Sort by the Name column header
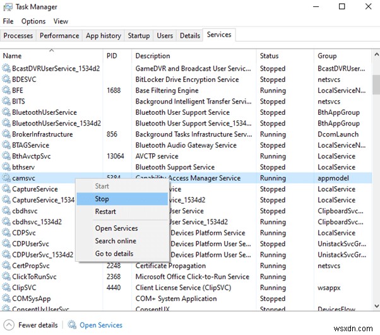Viewport: 380px width, 335px height. click(51, 56)
